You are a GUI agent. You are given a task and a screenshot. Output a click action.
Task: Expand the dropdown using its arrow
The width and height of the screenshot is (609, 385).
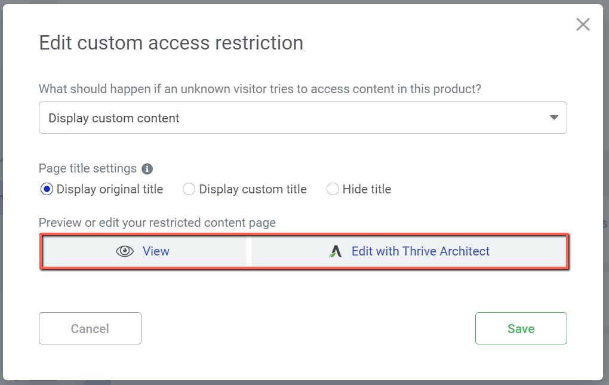pyautogui.click(x=554, y=118)
